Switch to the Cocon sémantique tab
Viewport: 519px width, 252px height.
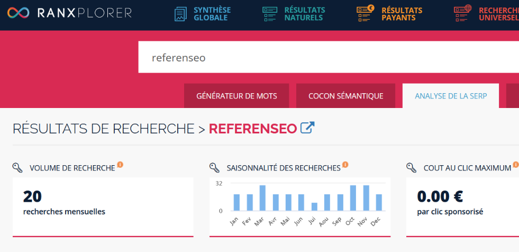pos(345,96)
